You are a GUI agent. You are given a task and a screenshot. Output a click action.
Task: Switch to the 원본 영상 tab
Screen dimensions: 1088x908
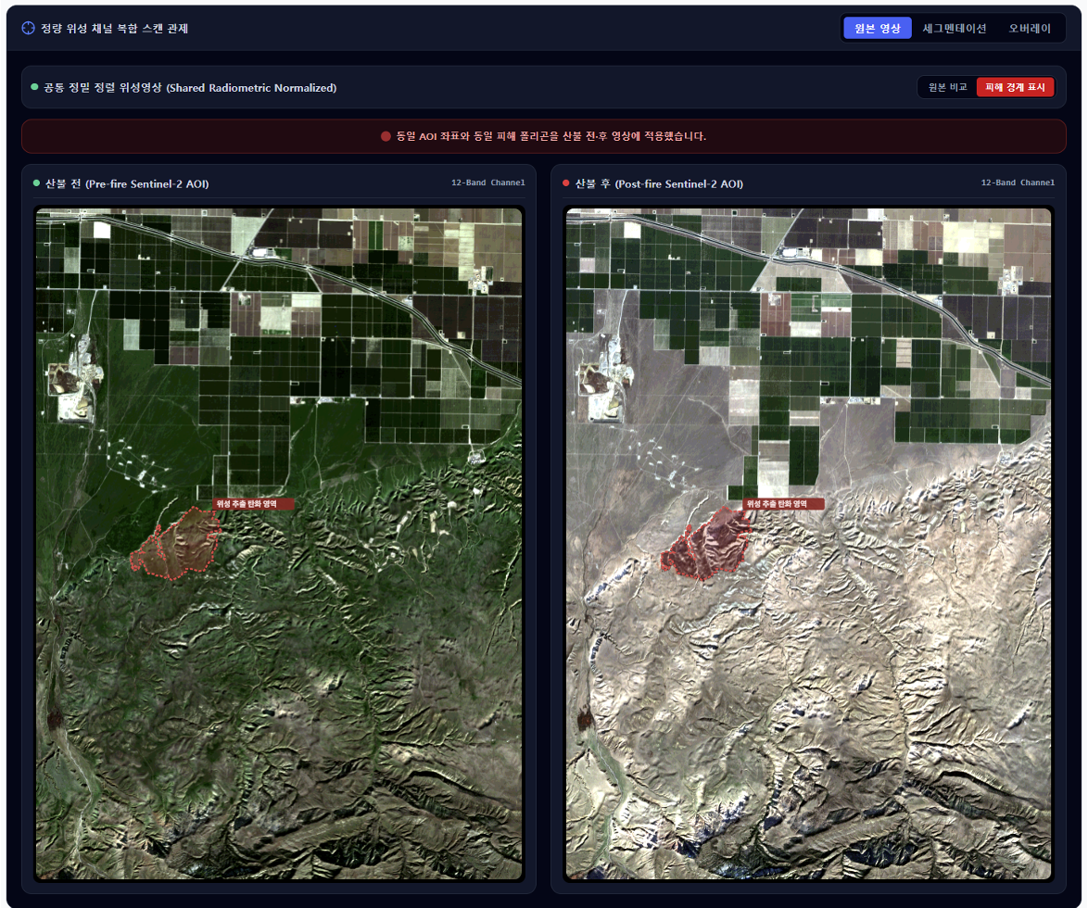pyautogui.click(x=877, y=29)
